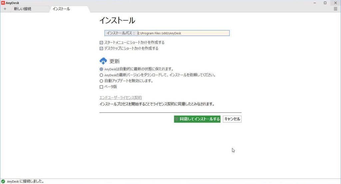Click the green connected status icon
Viewport: 341px width, 184px height.
click(x=3, y=181)
